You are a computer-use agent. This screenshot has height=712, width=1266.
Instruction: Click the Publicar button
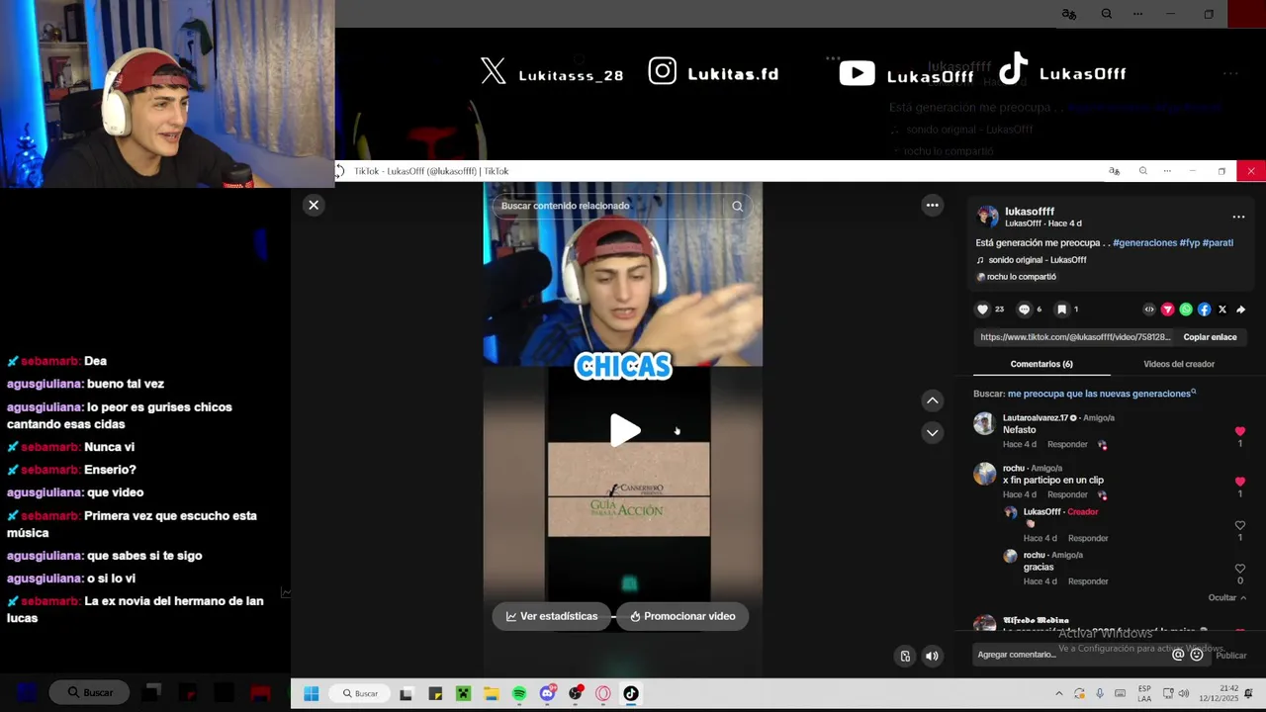click(x=1231, y=656)
